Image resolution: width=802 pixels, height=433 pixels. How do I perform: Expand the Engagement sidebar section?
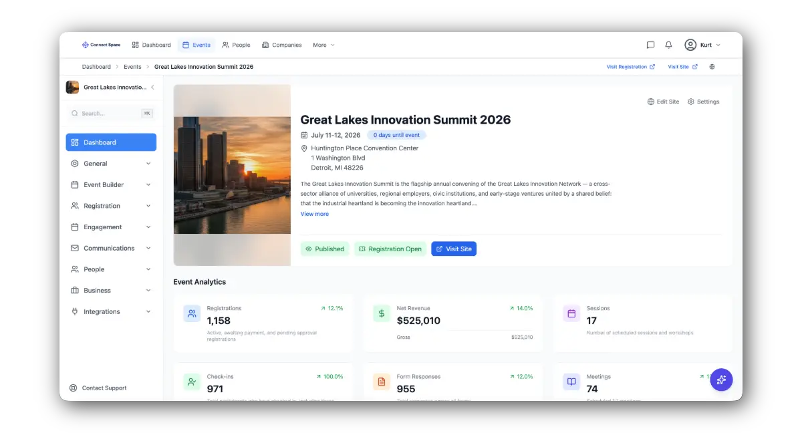click(111, 227)
